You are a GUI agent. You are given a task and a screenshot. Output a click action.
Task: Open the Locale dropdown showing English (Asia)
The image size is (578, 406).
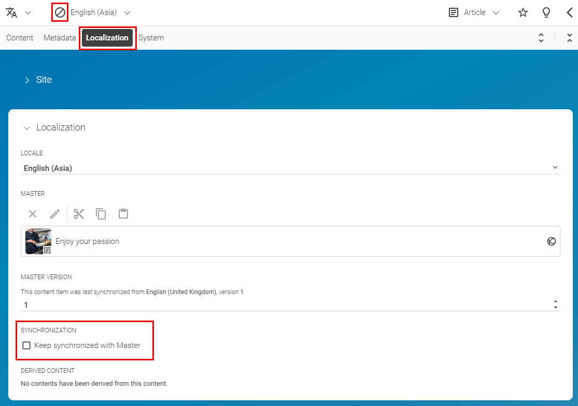click(555, 167)
